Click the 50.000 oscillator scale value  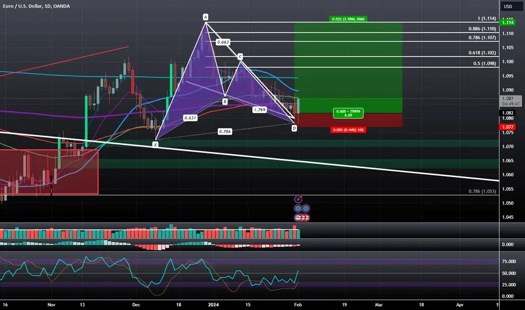pos(509,273)
